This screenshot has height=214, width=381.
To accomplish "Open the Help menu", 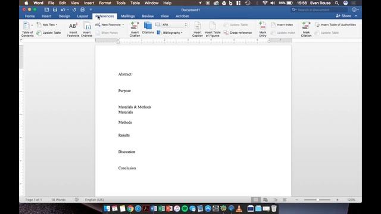I will click(x=167, y=3).
